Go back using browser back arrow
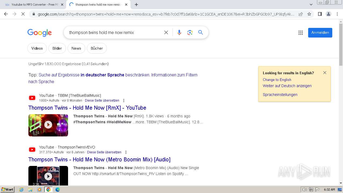Screen dimensions: 343x193 click(6, 14)
